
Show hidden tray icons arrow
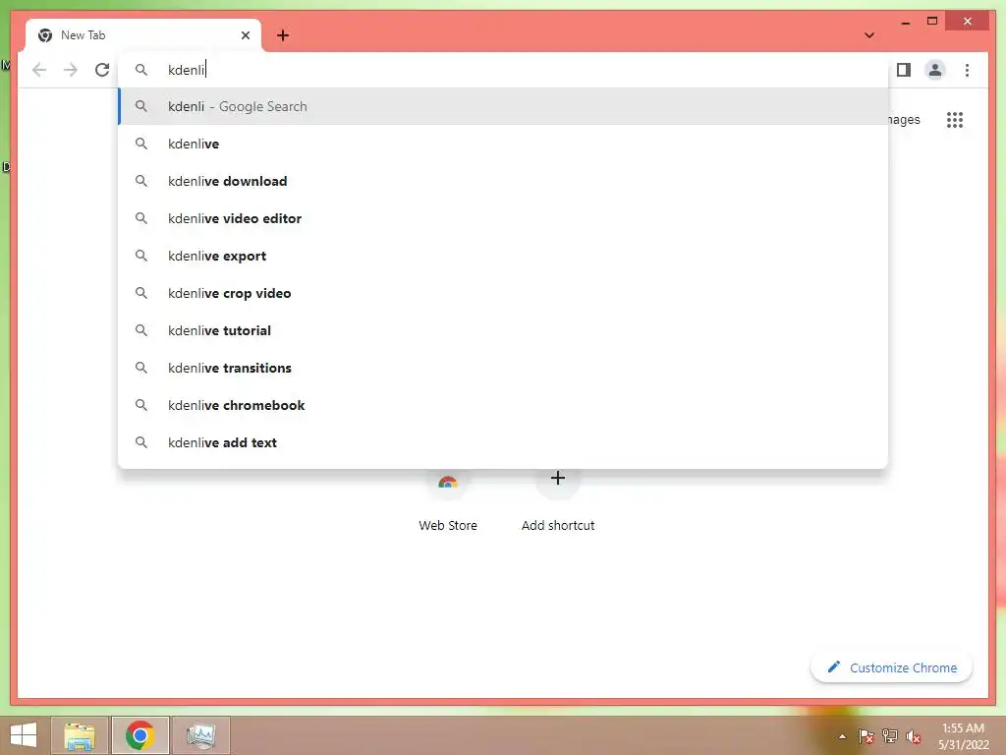click(x=842, y=736)
